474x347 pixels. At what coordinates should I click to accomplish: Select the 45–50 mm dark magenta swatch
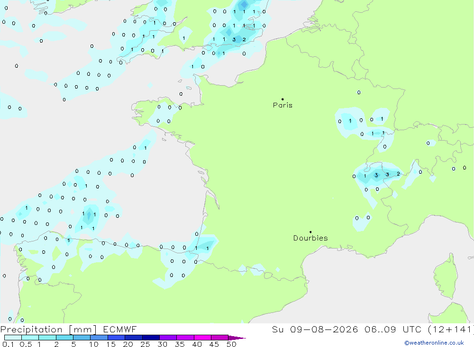[x=219, y=338]
